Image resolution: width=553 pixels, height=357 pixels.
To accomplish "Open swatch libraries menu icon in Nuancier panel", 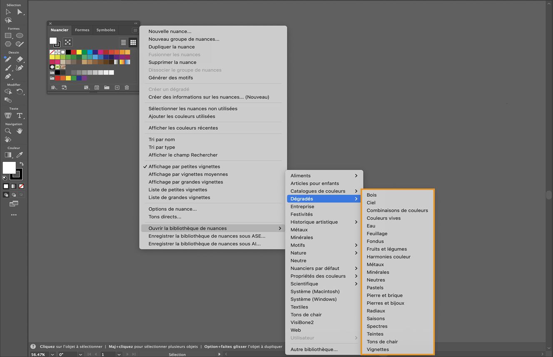I will 53,87.
